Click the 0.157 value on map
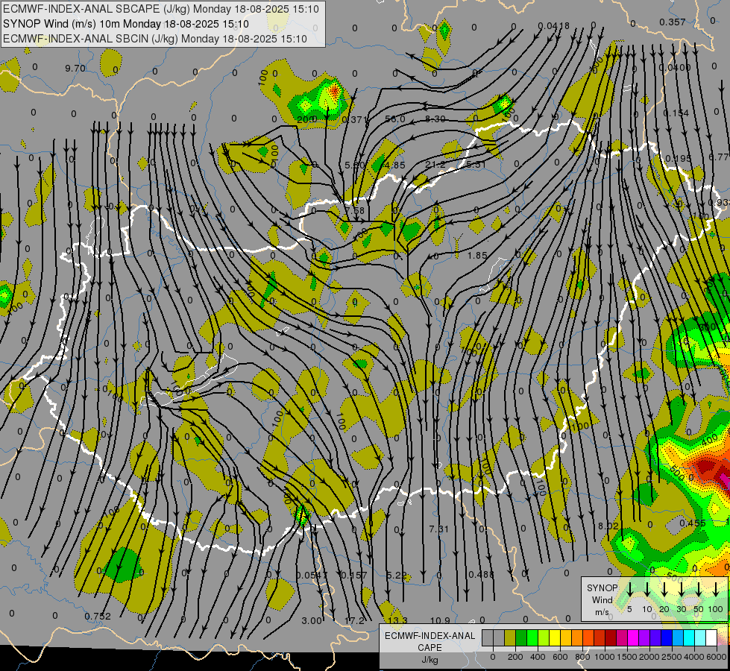 click(x=354, y=575)
